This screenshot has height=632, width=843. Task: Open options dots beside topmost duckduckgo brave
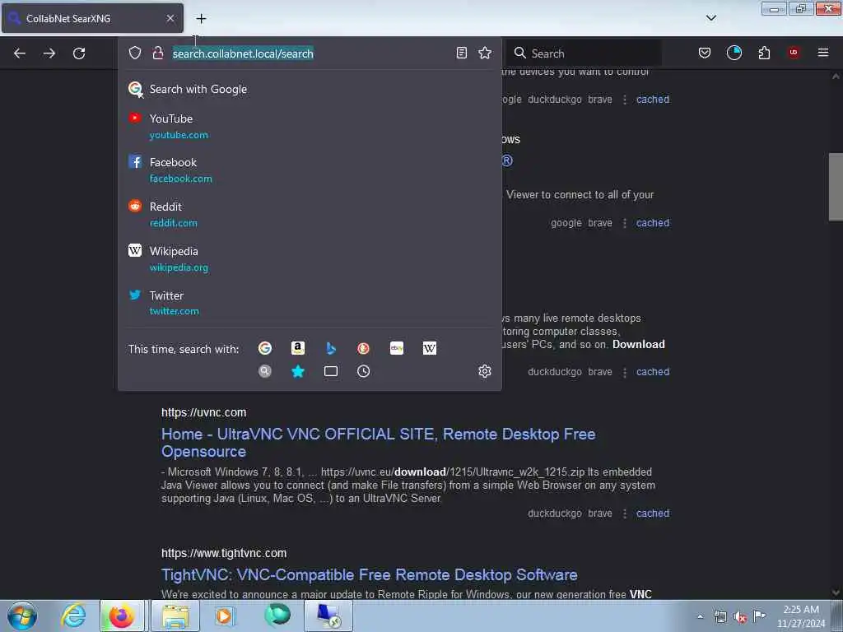(624, 100)
